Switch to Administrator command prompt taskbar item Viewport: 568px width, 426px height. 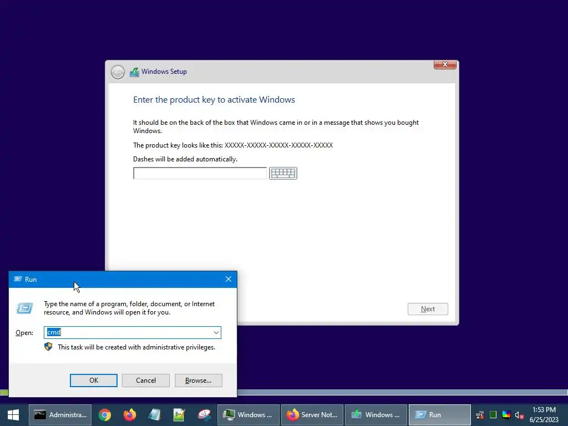pyautogui.click(x=60, y=415)
